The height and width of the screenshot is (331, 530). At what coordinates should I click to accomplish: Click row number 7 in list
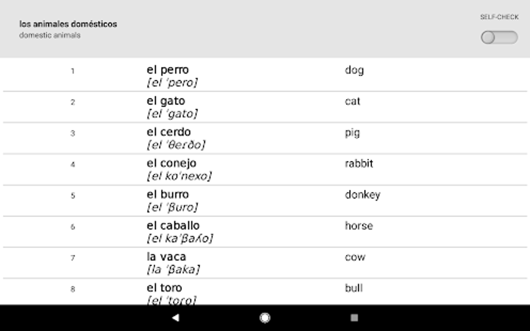click(x=73, y=258)
